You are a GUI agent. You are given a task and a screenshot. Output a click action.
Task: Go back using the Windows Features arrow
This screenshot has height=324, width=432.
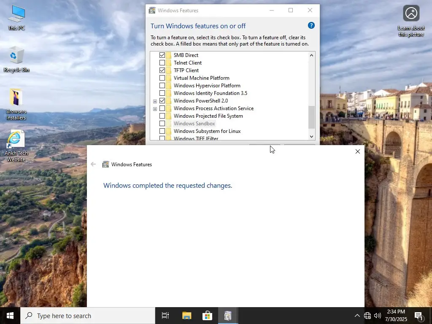point(93,164)
